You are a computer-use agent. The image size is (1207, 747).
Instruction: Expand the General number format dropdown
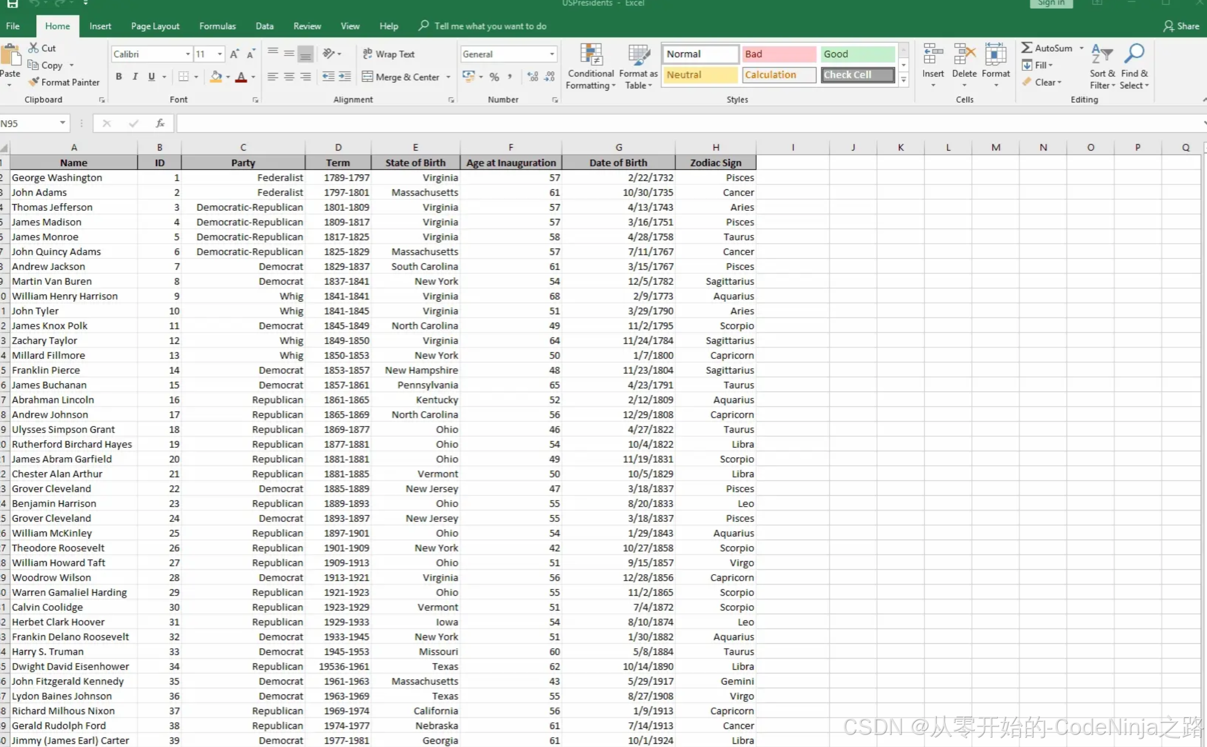coord(551,54)
